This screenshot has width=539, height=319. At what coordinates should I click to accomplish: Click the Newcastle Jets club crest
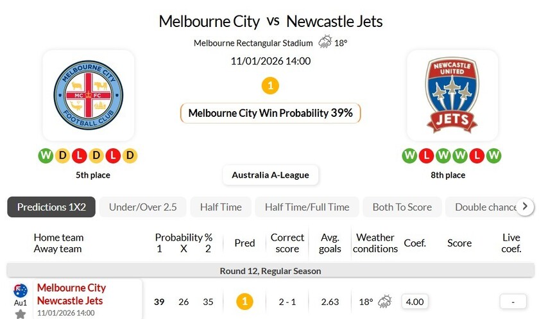pos(452,95)
